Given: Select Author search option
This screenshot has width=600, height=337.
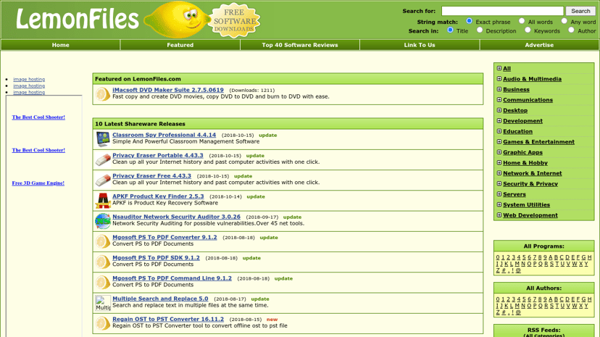Looking at the screenshot, I should pyautogui.click(x=571, y=30).
